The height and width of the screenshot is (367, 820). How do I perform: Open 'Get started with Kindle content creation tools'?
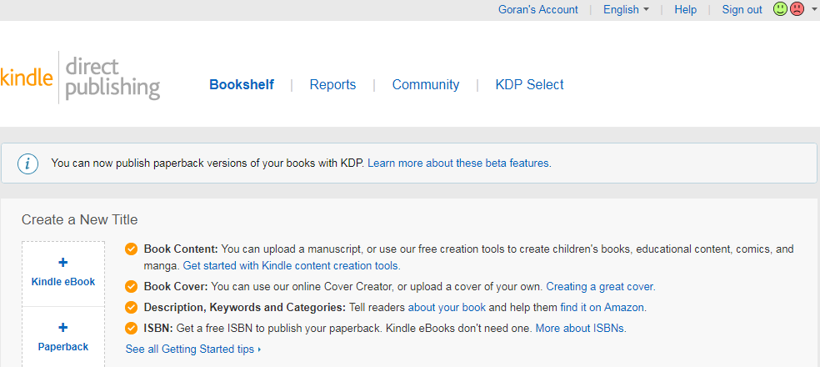(x=292, y=266)
